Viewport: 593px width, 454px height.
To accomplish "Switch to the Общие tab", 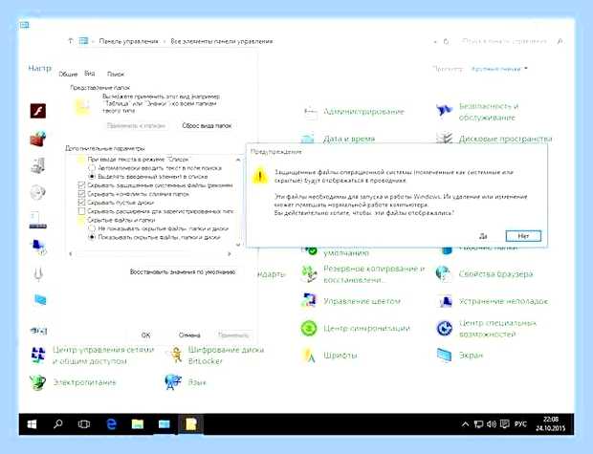I will (x=68, y=75).
